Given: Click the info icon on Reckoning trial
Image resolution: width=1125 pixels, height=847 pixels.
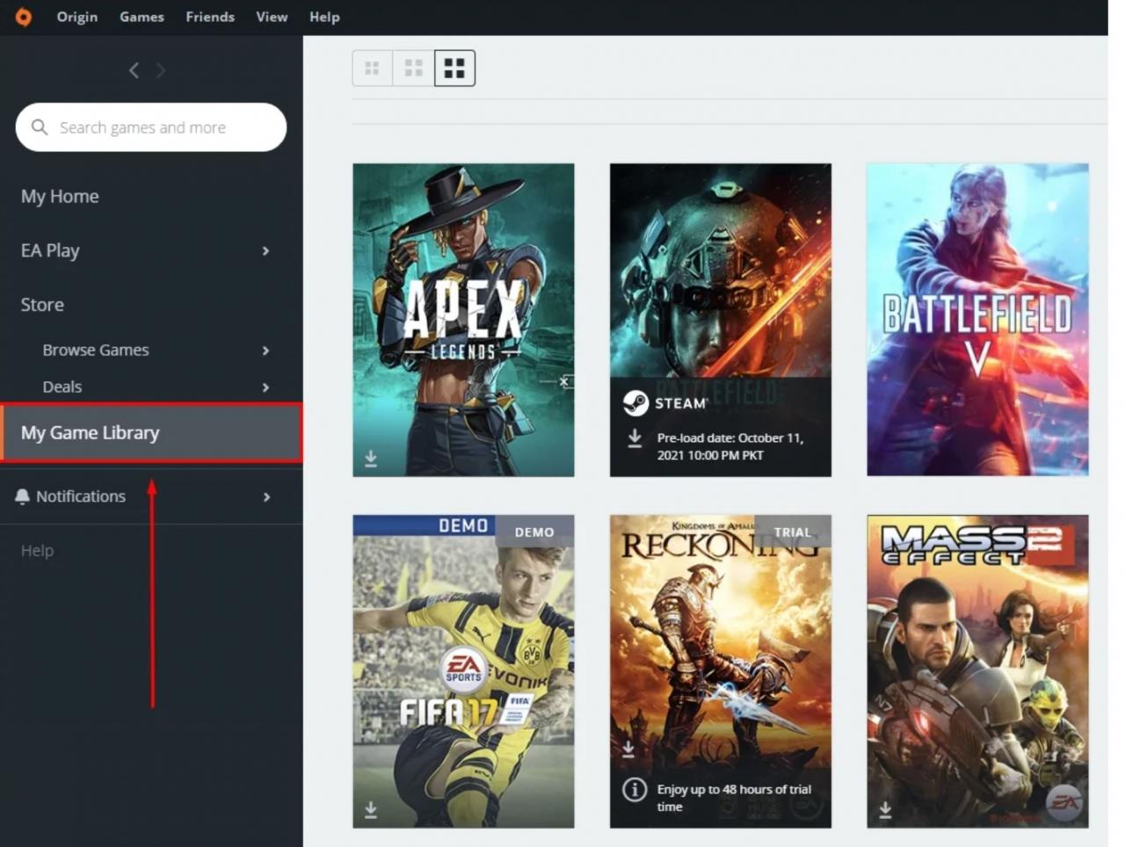Looking at the screenshot, I should [x=635, y=790].
